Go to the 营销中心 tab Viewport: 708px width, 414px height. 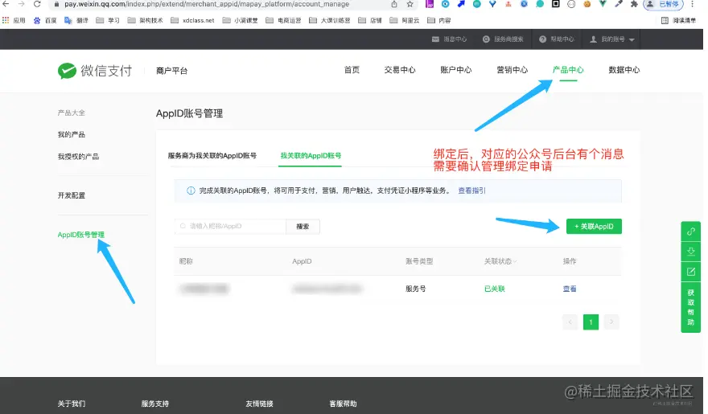click(512, 70)
